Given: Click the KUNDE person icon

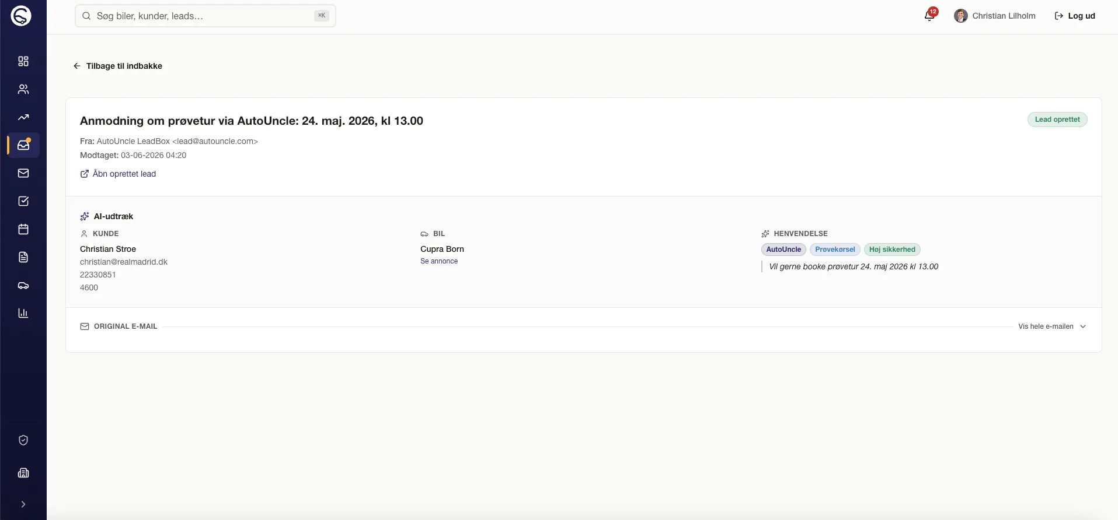Looking at the screenshot, I should pyautogui.click(x=84, y=234).
